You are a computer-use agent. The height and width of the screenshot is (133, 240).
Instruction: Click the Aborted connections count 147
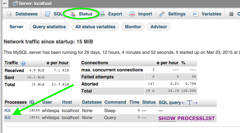pos(151,84)
